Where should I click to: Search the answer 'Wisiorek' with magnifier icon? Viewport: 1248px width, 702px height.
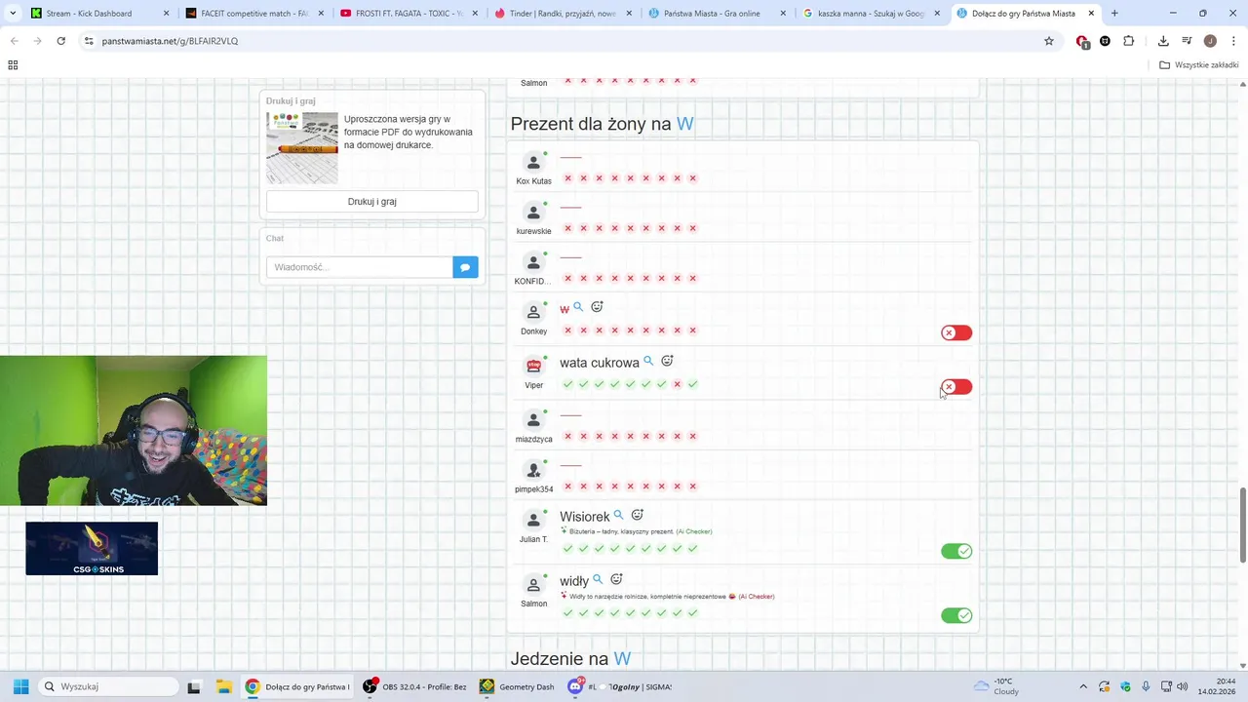coord(618,515)
